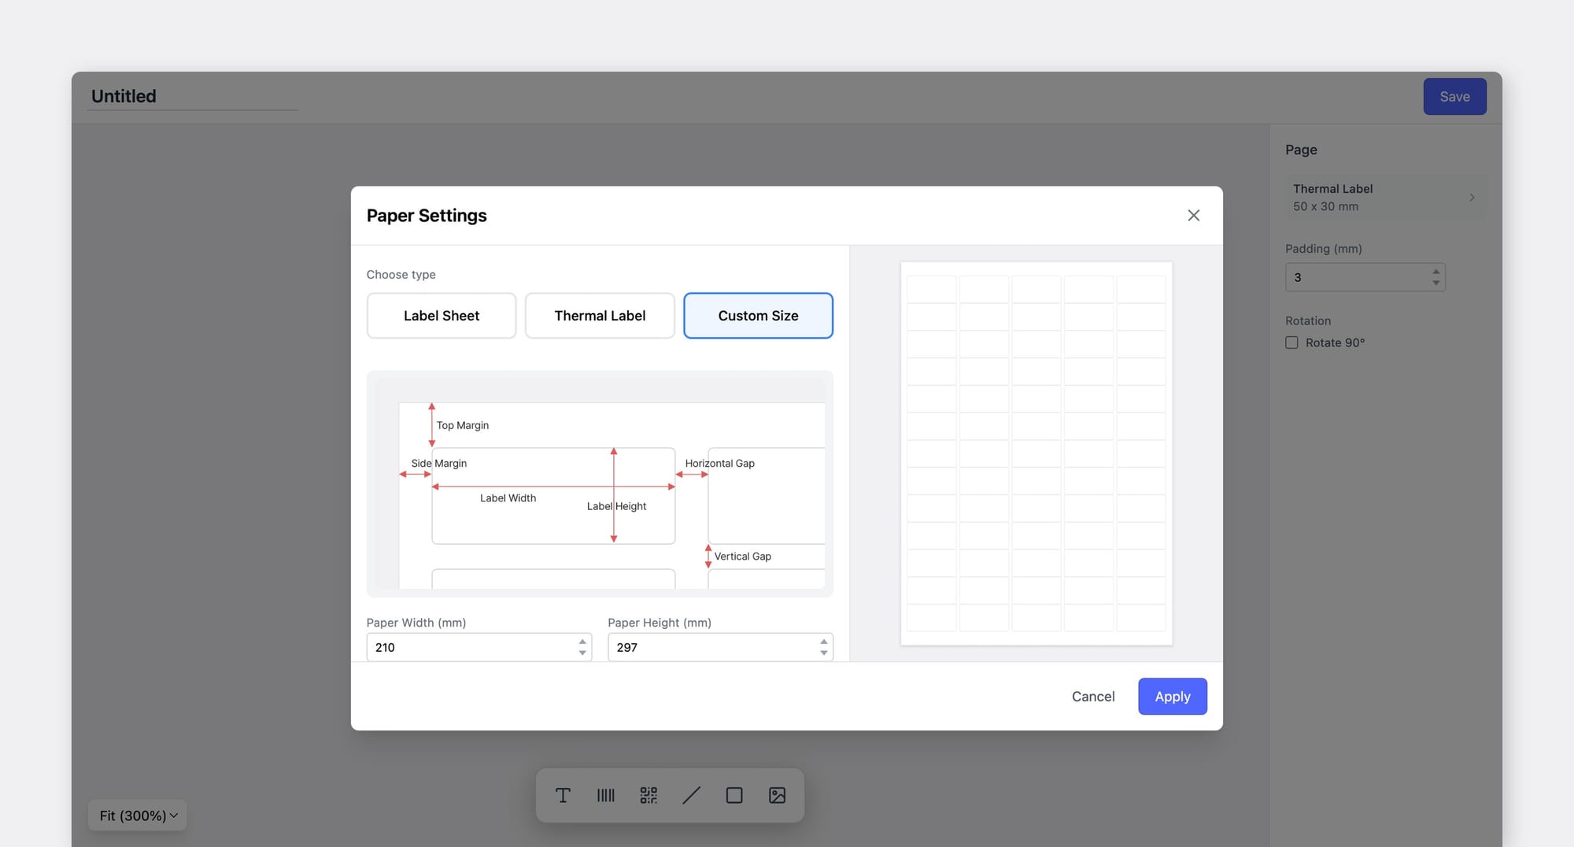
Task: Choose the Label Sheet type
Action: [x=442, y=316]
